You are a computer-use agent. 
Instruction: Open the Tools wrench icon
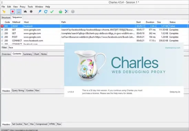pyautogui.click(x=66, y=12)
